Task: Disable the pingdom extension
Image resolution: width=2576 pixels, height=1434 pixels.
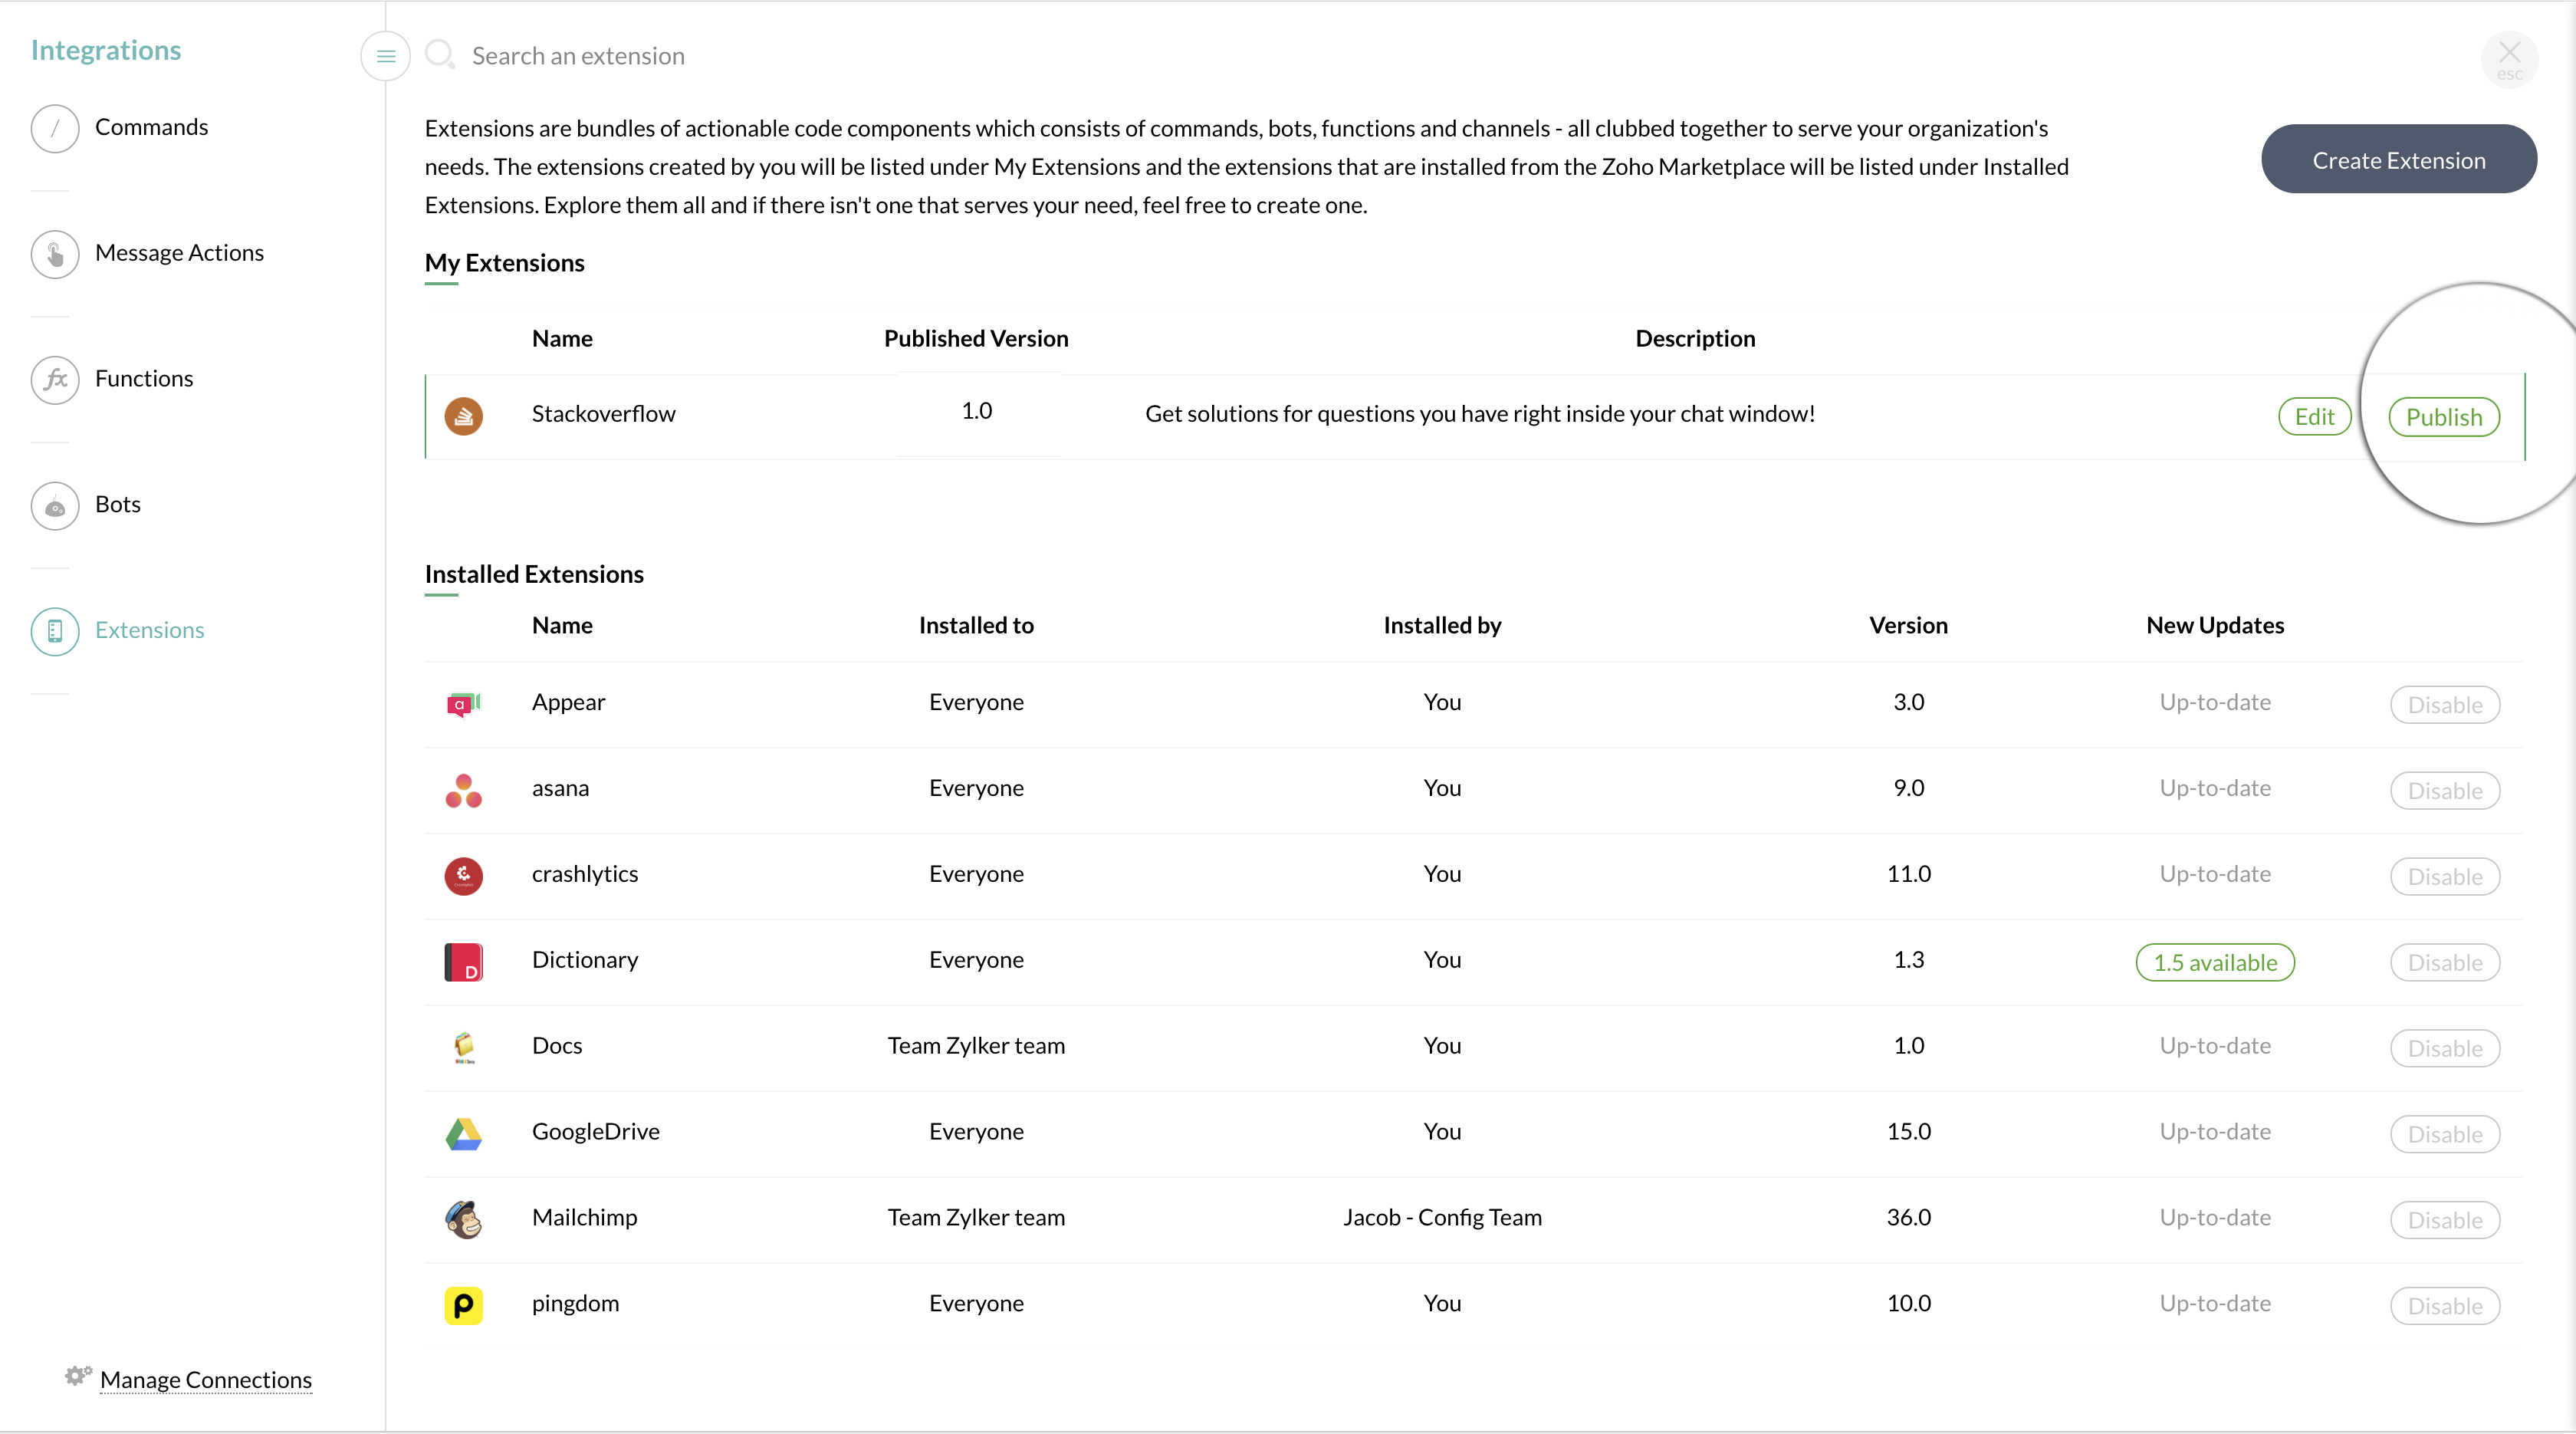Action: tap(2444, 1306)
